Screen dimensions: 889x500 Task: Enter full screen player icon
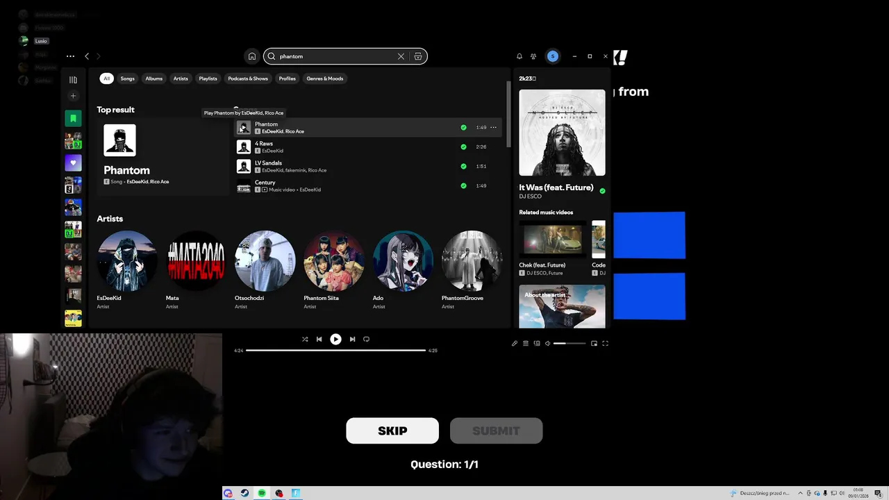tap(605, 343)
